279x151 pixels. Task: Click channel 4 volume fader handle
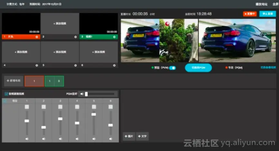[77, 123]
